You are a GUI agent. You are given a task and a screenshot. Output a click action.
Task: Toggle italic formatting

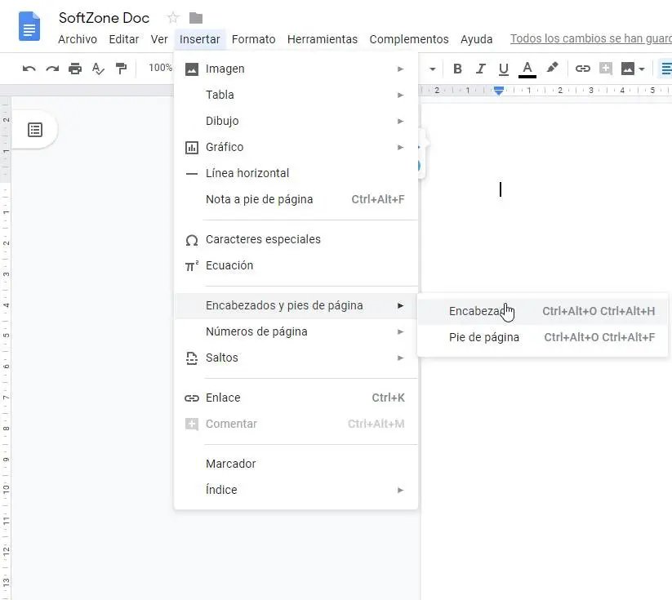pos(481,69)
